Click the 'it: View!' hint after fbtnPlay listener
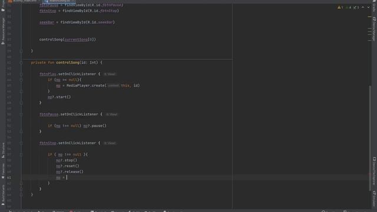The image size is (377, 212). point(110,74)
